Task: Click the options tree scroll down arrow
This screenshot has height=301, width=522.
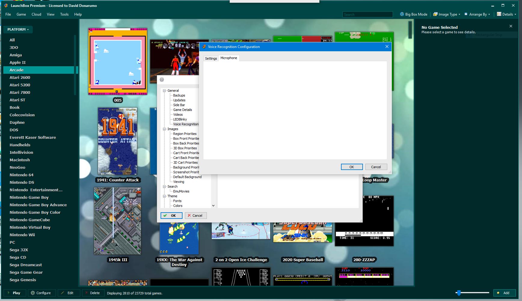Action: (x=213, y=206)
